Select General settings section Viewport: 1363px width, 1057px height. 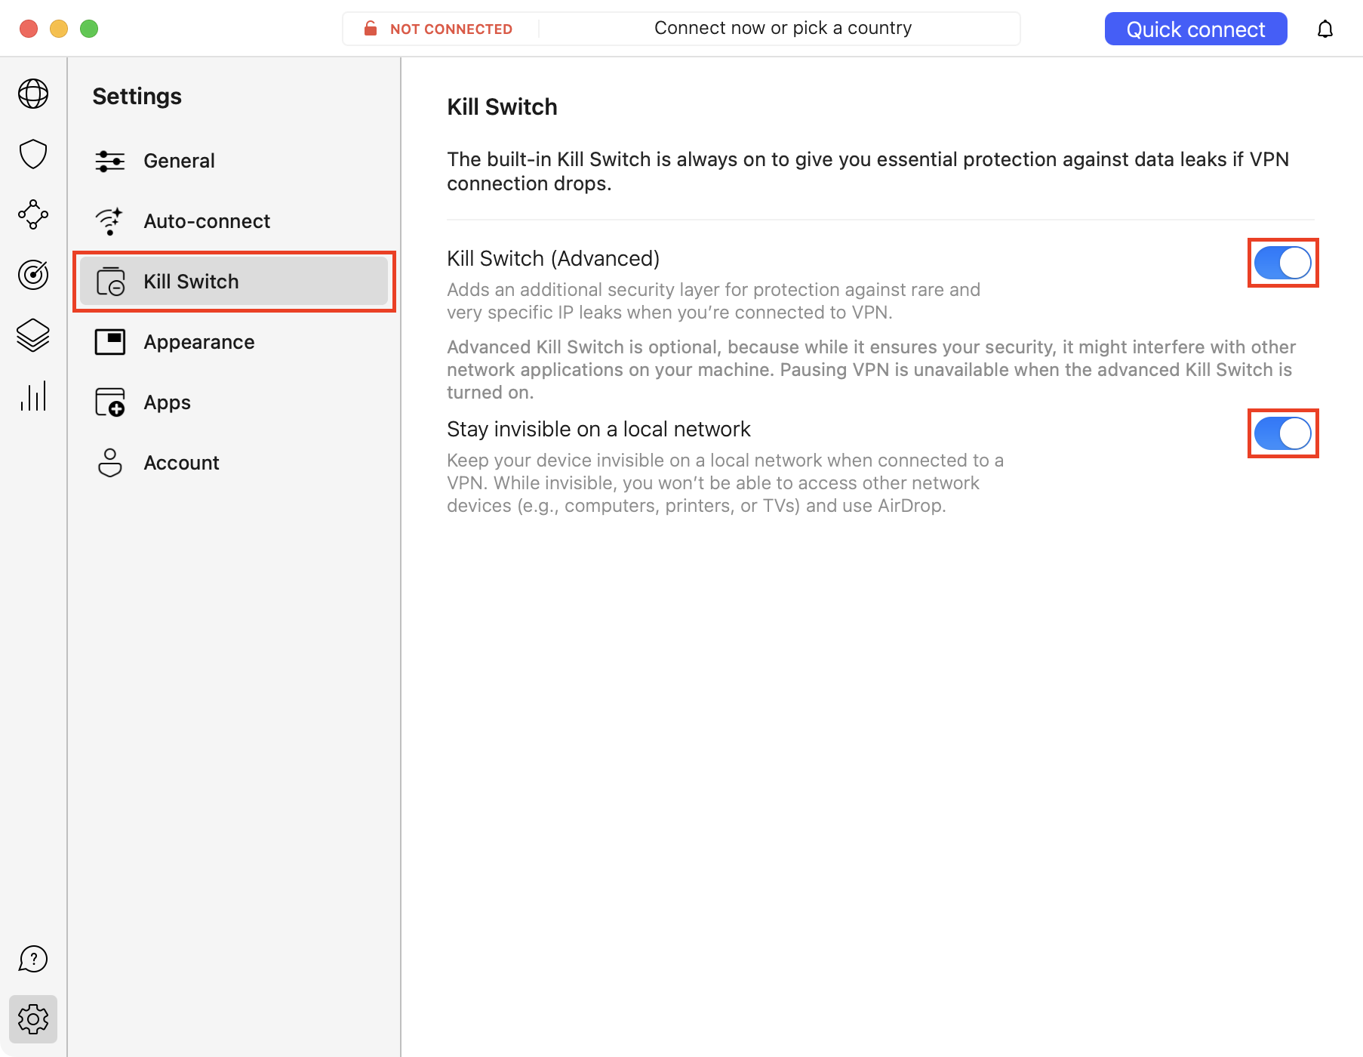179,161
